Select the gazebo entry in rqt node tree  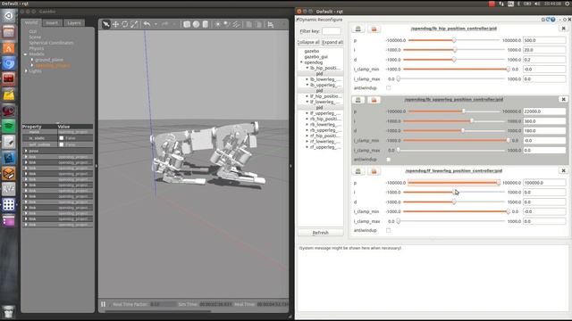coord(312,52)
